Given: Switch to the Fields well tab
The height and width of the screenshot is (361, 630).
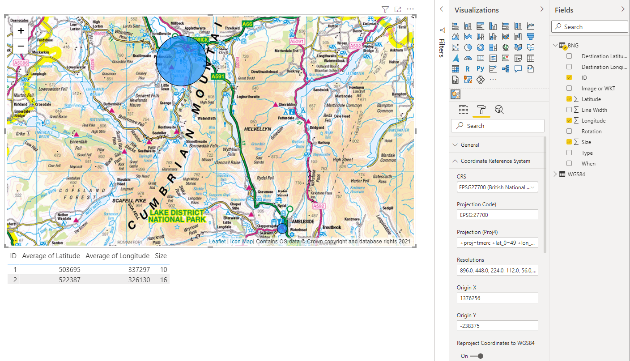Looking at the screenshot, I should [464, 110].
